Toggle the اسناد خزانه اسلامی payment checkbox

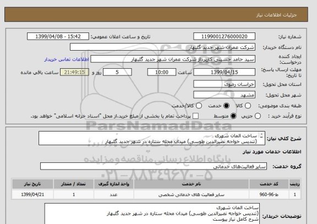coord(195,116)
